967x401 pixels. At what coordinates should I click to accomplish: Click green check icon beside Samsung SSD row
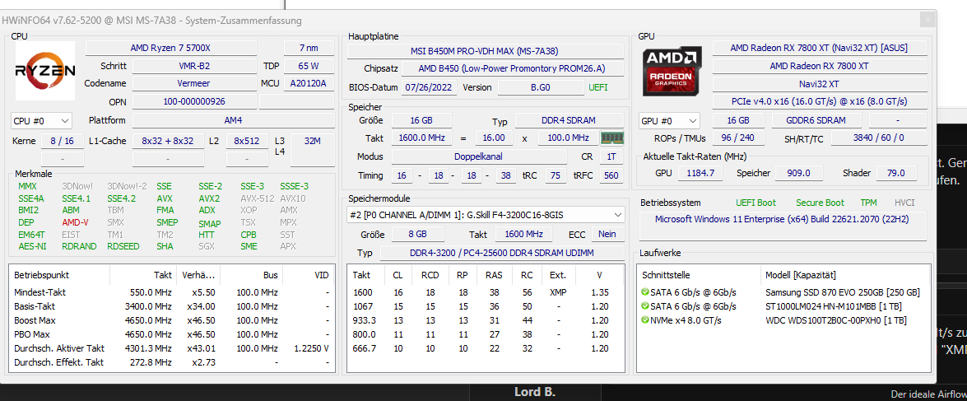645,292
